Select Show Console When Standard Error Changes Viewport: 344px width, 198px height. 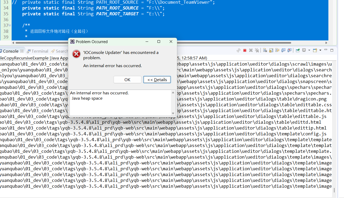289,50
